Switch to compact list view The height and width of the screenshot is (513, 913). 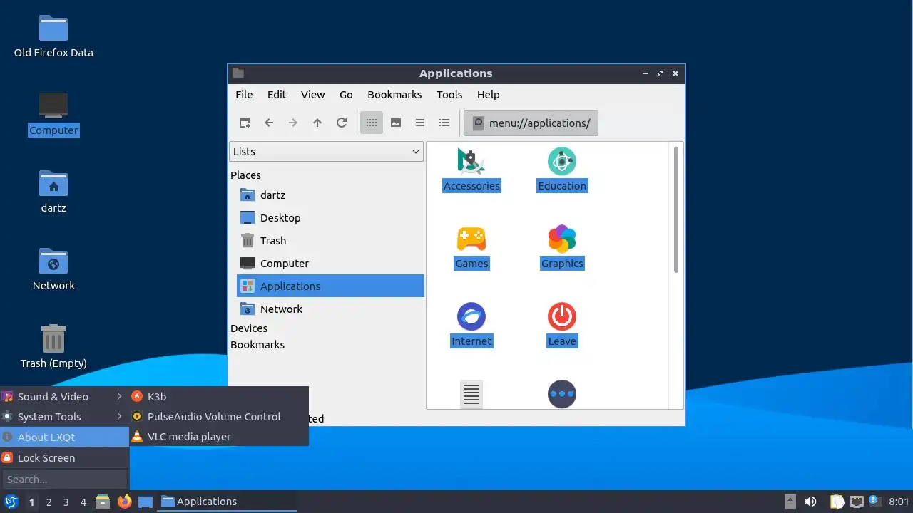tap(420, 123)
